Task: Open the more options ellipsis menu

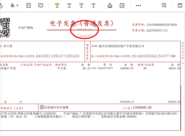Action: (138, 5)
